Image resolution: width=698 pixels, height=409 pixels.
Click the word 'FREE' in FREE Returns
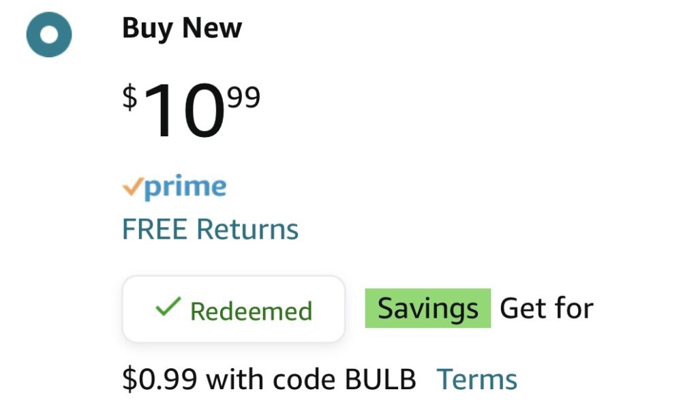pos(155,230)
